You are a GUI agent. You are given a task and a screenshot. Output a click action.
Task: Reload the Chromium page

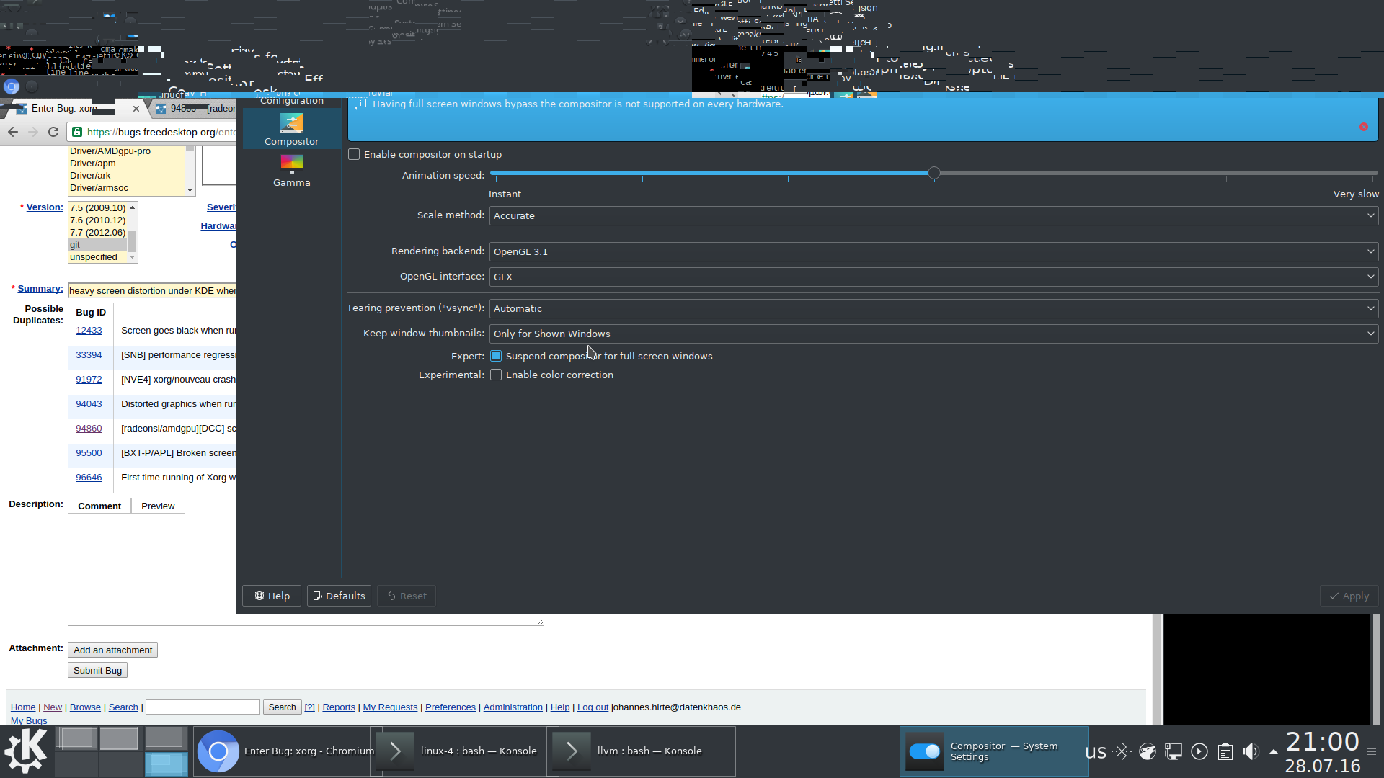[x=53, y=132]
